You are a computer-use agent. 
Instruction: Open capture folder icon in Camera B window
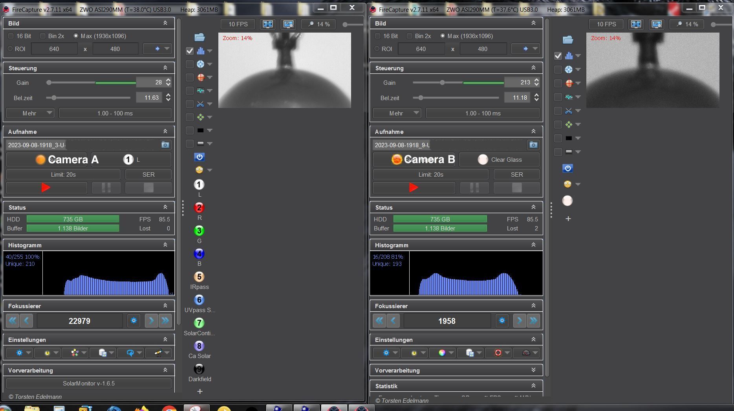(568, 40)
